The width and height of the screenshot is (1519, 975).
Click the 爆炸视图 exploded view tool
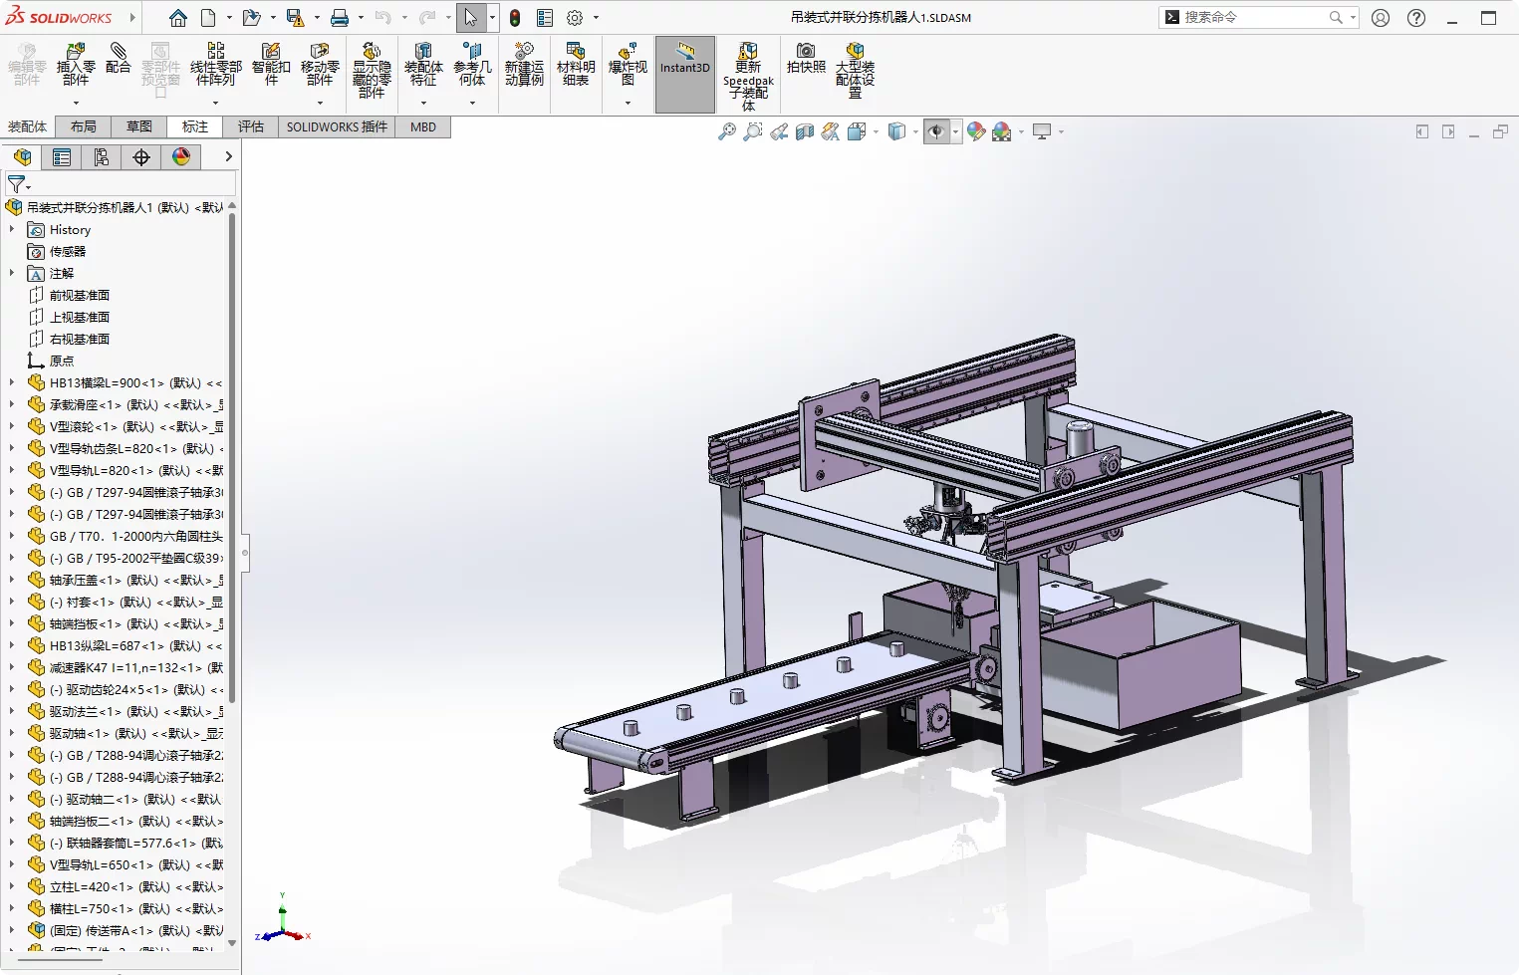tap(628, 66)
